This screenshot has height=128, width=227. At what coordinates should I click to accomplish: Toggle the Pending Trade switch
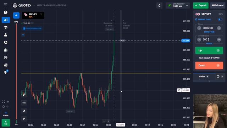(220, 19)
